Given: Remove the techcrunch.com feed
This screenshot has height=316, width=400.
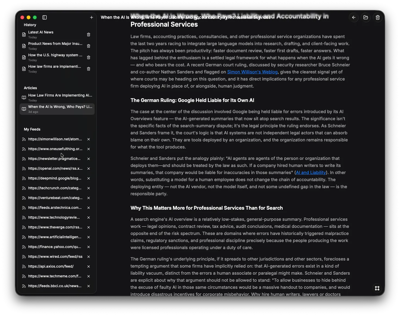Looking at the screenshot, I should [89, 188].
